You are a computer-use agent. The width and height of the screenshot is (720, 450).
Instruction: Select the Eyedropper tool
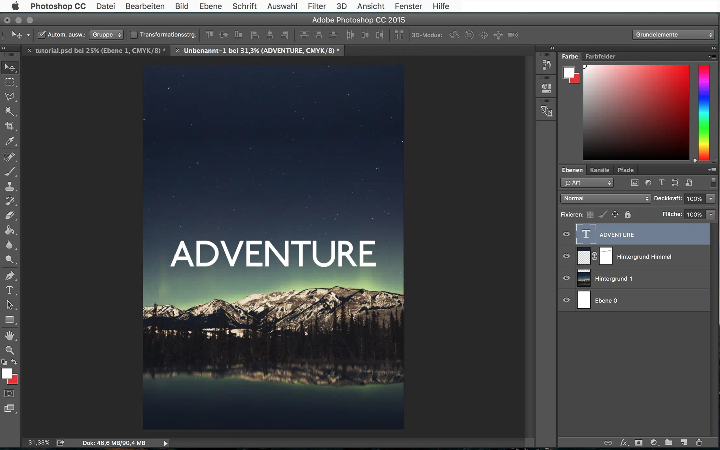pos(9,141)
